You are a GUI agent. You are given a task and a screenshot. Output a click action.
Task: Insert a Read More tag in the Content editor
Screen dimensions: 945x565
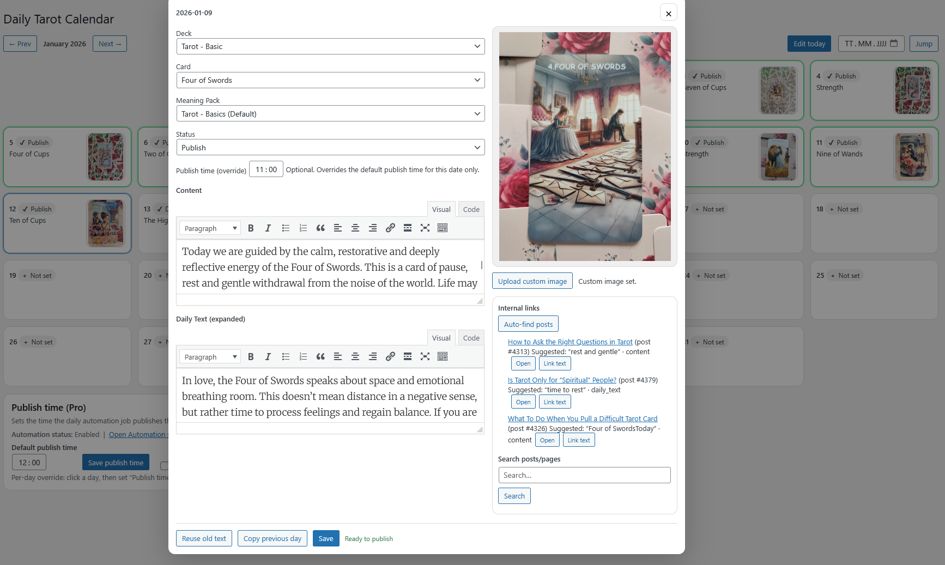408,228
